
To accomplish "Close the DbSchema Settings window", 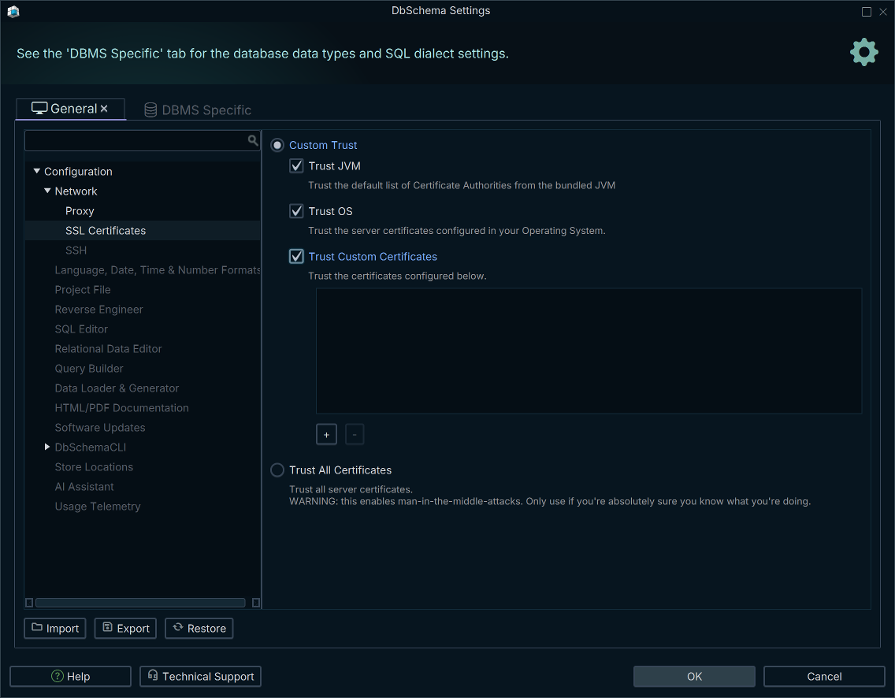I will pyautogui.click(x=883, y=11).
